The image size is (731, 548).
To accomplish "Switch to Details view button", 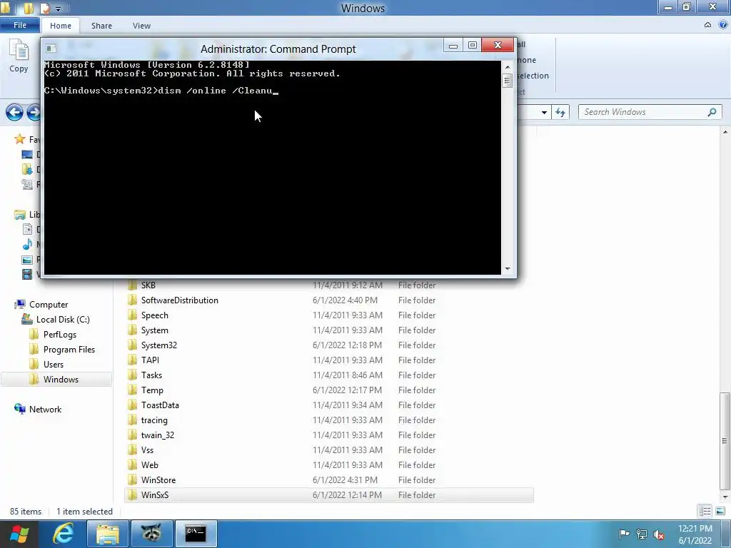I will 705,511.
